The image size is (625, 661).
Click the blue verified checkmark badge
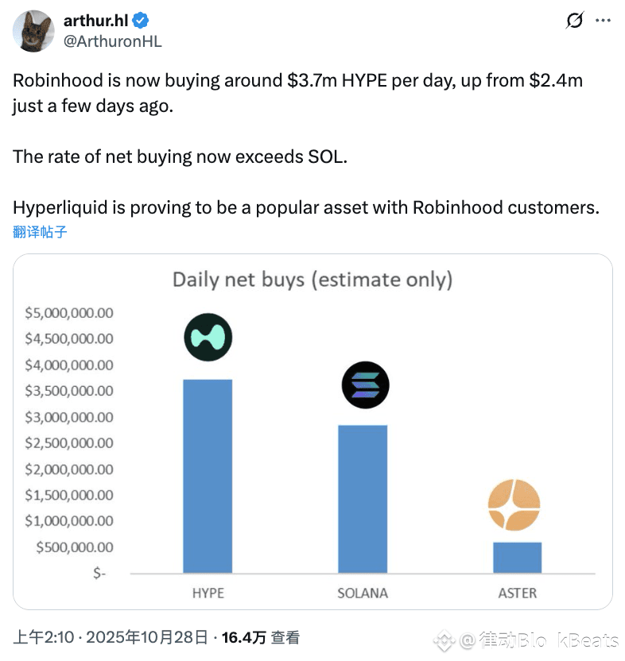pos(138,21)
